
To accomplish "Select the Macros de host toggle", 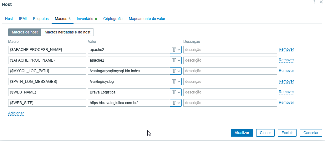I will (x=25, y=32).
